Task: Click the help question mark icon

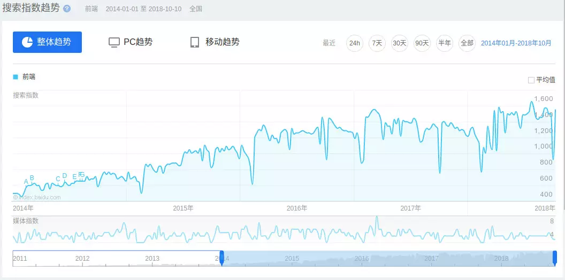Action: click(67, 9)
